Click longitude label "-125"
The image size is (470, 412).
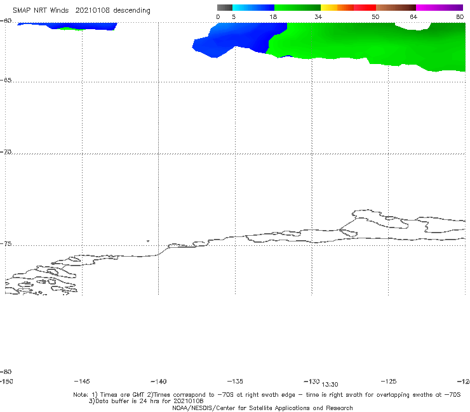[389, 381]
